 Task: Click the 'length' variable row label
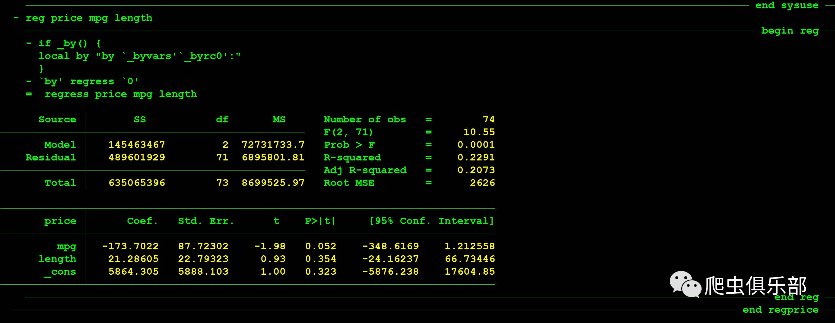(57, 259)
